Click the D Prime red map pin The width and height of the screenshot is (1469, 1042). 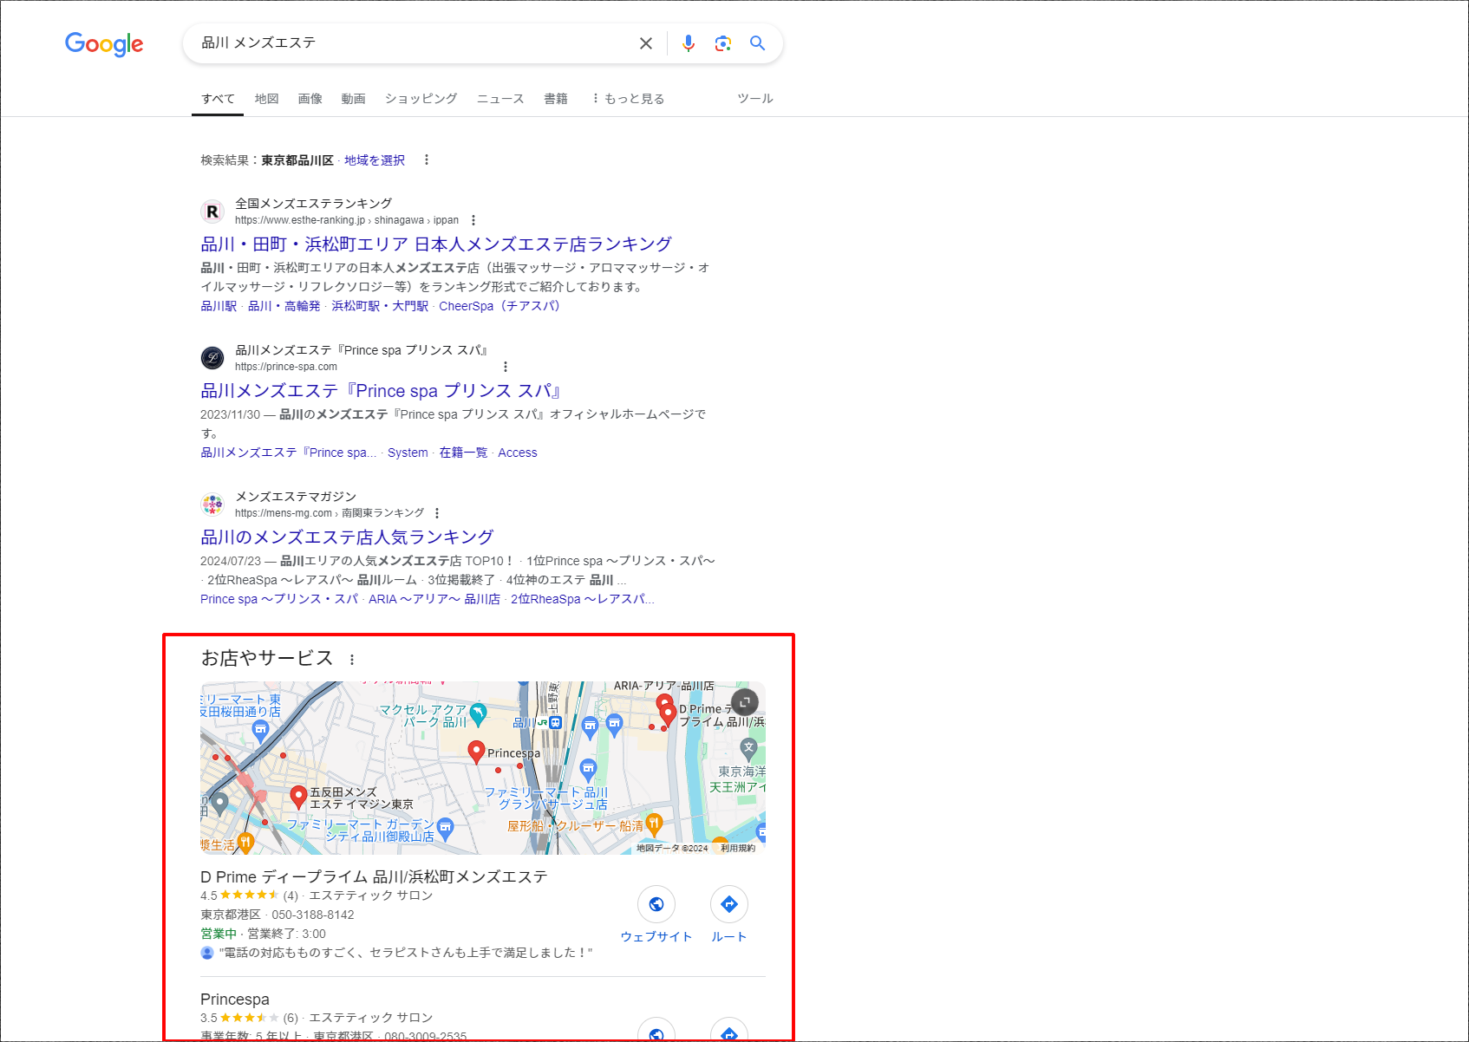(x=668, y=715)
